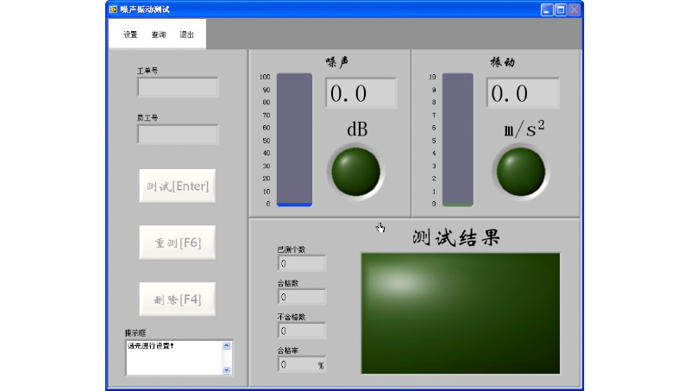690x391 pixels.
Task: Open the 设置 menu
Action: 130,35
